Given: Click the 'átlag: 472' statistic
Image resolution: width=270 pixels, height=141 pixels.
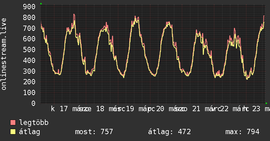Looking at the screenshot, I should pos(169,132).
